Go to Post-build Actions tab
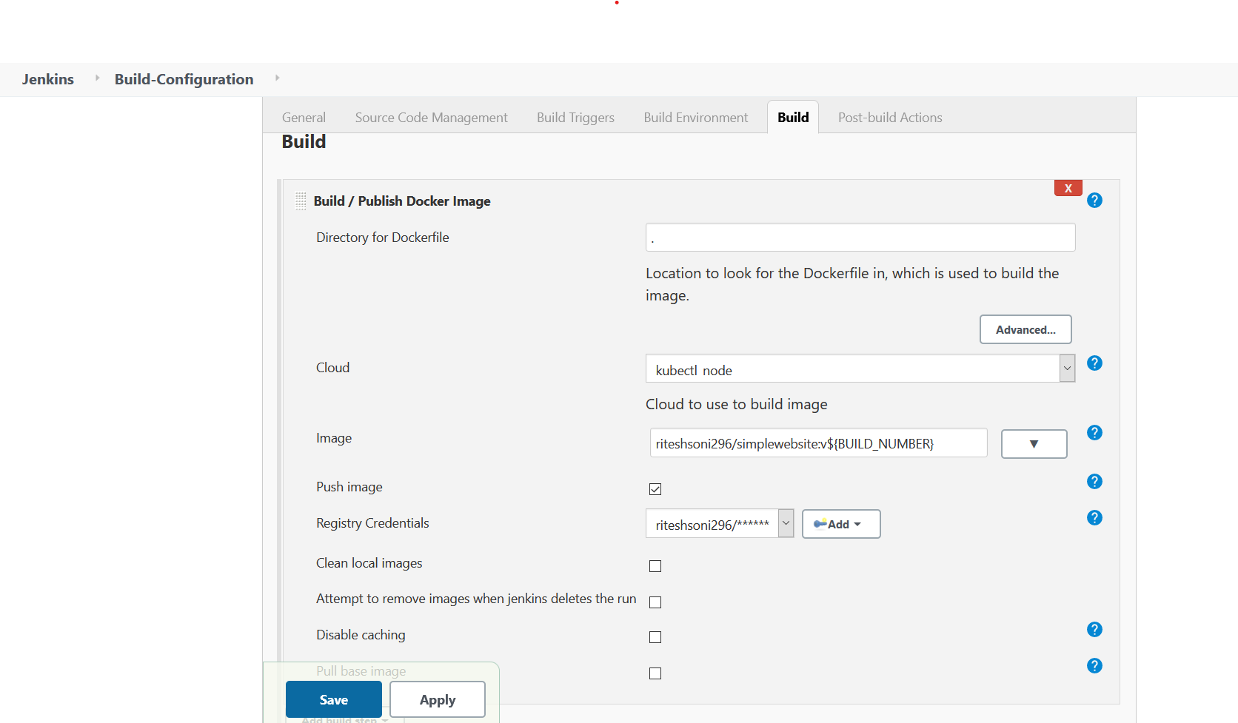Screen dimensions: 1238x723 pos(890,118)
